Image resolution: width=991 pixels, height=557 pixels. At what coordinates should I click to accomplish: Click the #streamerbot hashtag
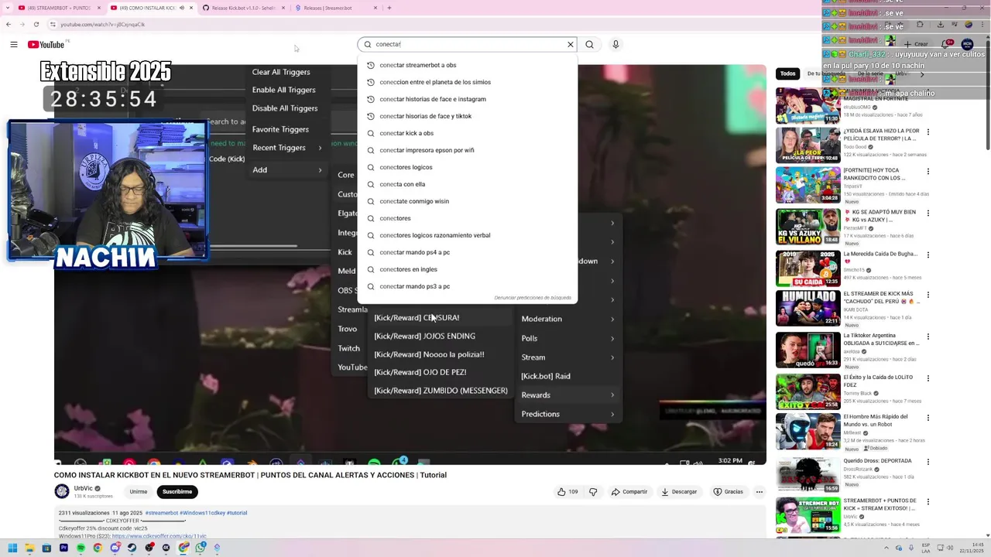[x=162, y=513]
